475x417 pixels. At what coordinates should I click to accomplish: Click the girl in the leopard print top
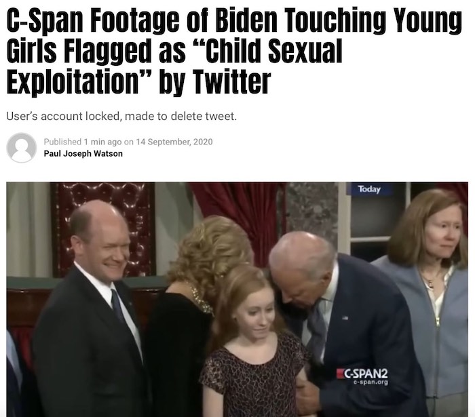[x=254, y=342]
